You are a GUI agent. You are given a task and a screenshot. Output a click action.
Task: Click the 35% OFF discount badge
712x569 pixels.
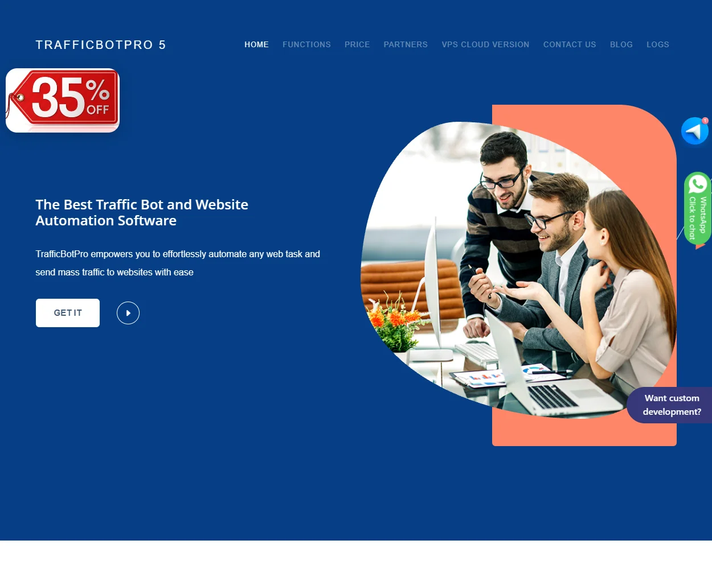pos(62,100)
